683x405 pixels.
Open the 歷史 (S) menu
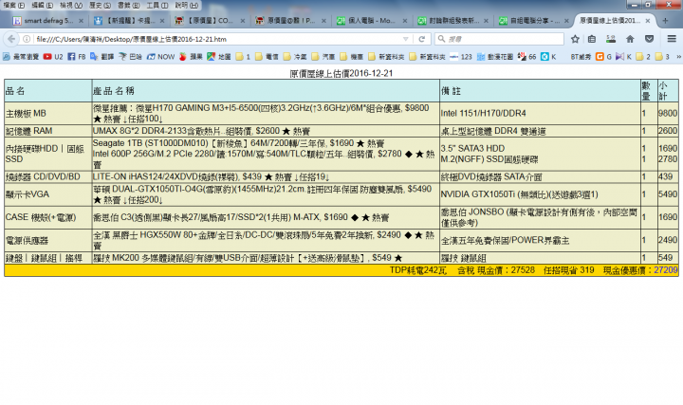(x=100, y=6)
